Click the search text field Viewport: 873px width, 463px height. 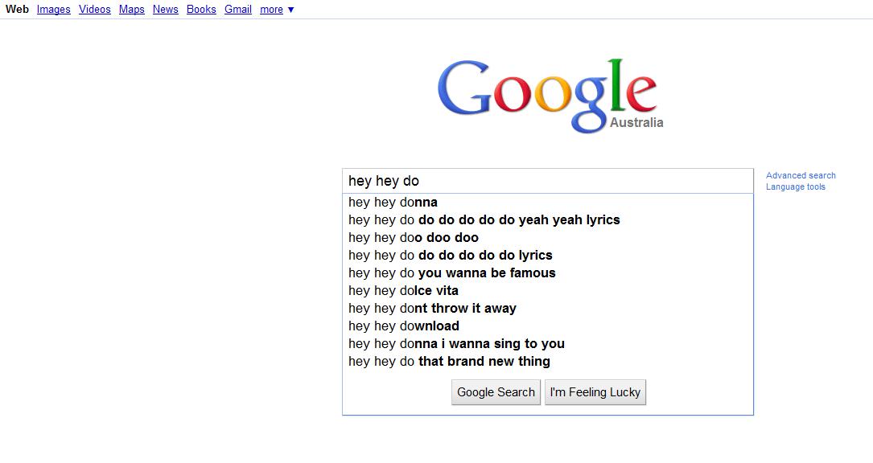point(547,181)
